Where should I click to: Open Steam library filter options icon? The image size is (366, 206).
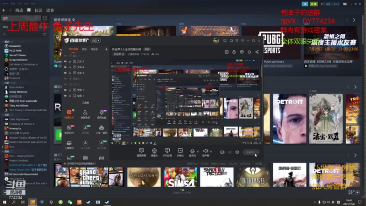pyautogui.click(x=45, y=34)
